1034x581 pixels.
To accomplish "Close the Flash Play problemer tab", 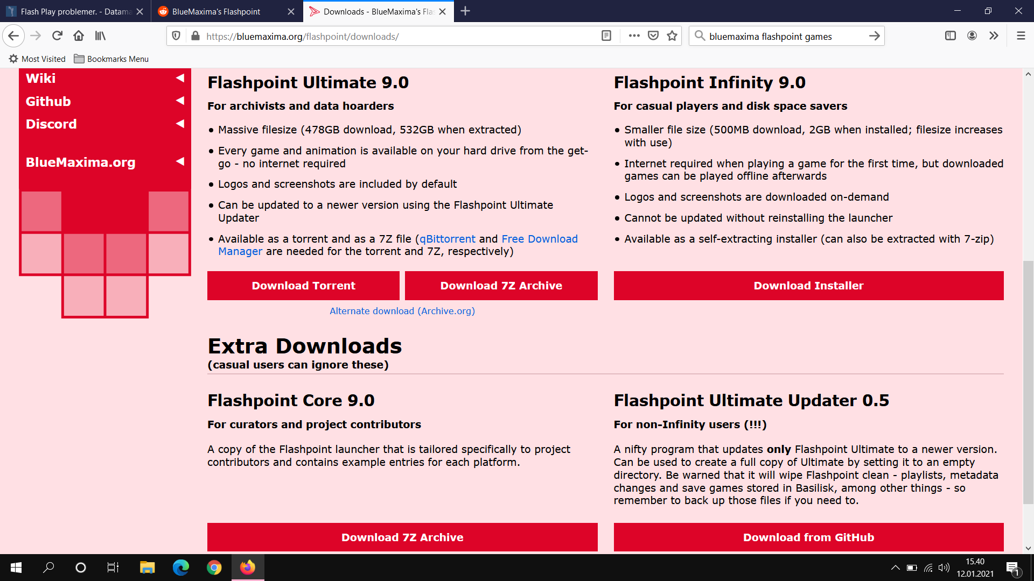I will (x=139, y=12).
